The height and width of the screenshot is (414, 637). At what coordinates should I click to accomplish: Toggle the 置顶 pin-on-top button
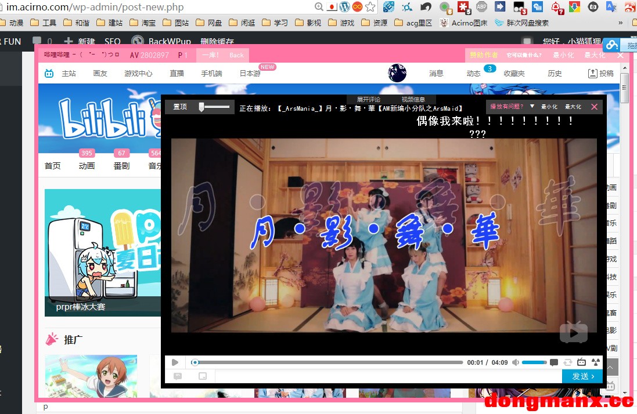[181, 107]
